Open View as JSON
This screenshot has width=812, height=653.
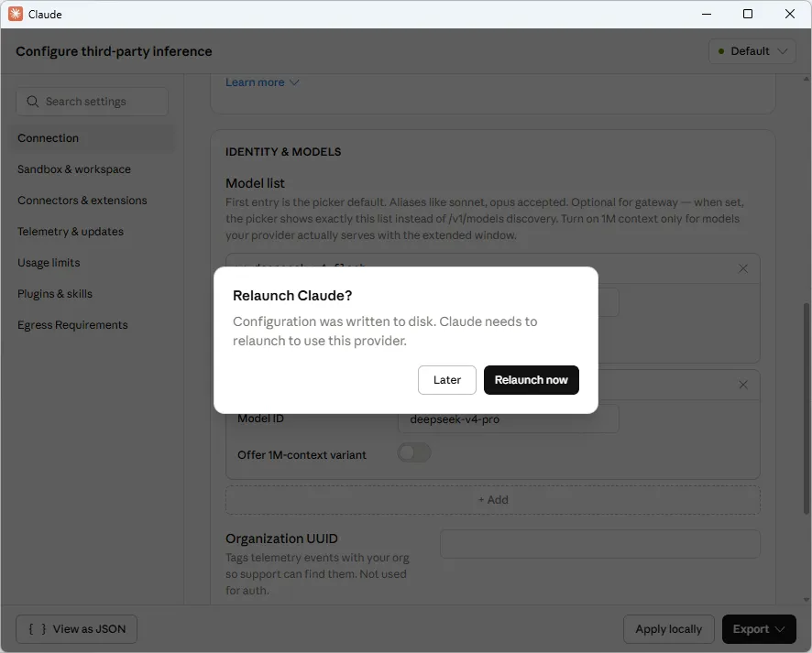[x=77, y=629]
